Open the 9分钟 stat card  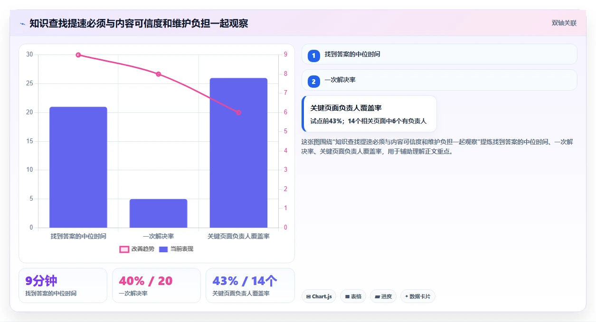click(x=63, y=285)
